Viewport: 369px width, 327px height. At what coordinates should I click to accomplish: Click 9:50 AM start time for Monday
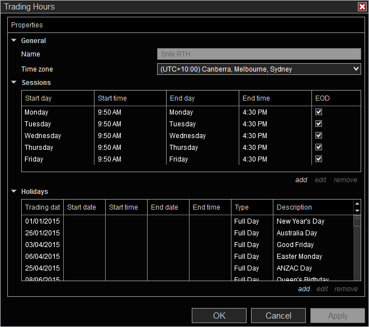click(110, 112)
